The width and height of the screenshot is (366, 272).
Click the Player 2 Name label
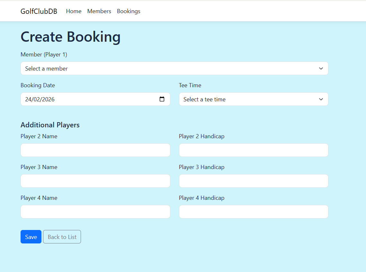tap(39, 136)
